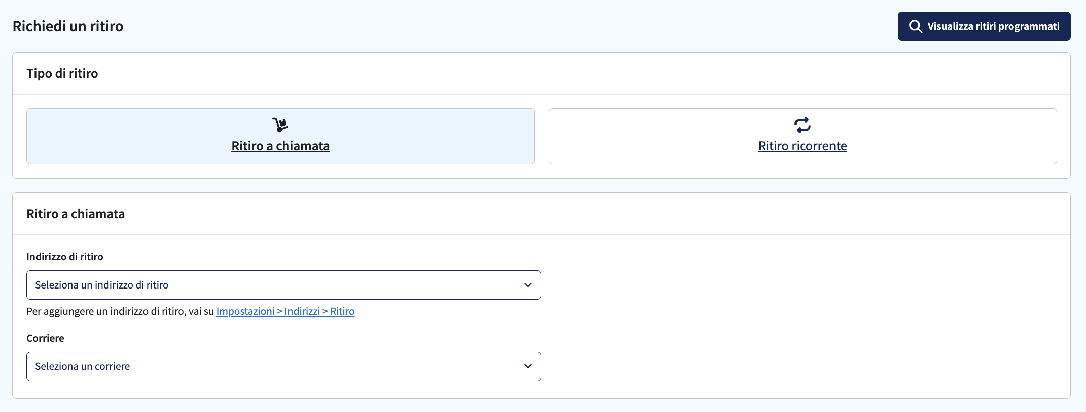Expand the pickup address field chevron arrow
Viewport: 1086px width, 412px height.
click(x=528, y=285)
